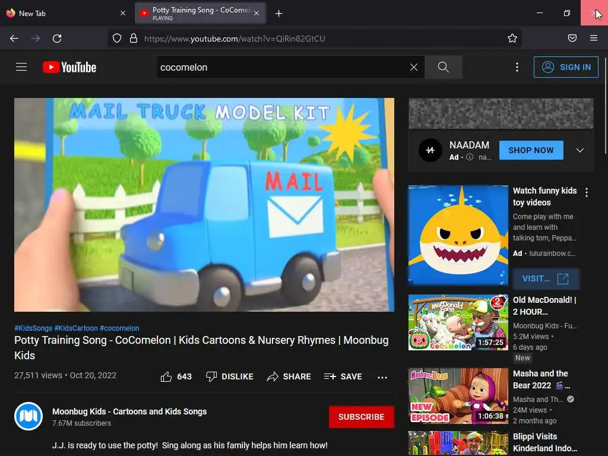Viewport: 608px width, 456px height.
Task: Click the Masha and the Bear 2022 title
Action: [541, 379]
